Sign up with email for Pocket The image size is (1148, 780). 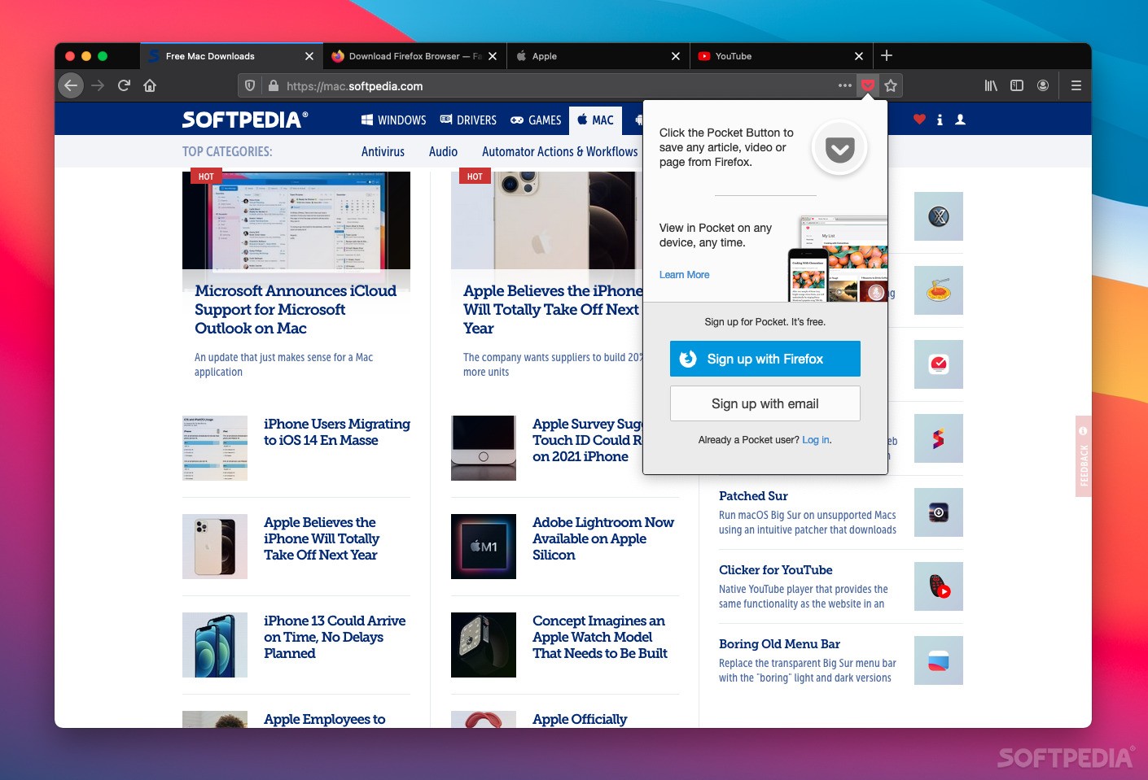tap(765, 403)
